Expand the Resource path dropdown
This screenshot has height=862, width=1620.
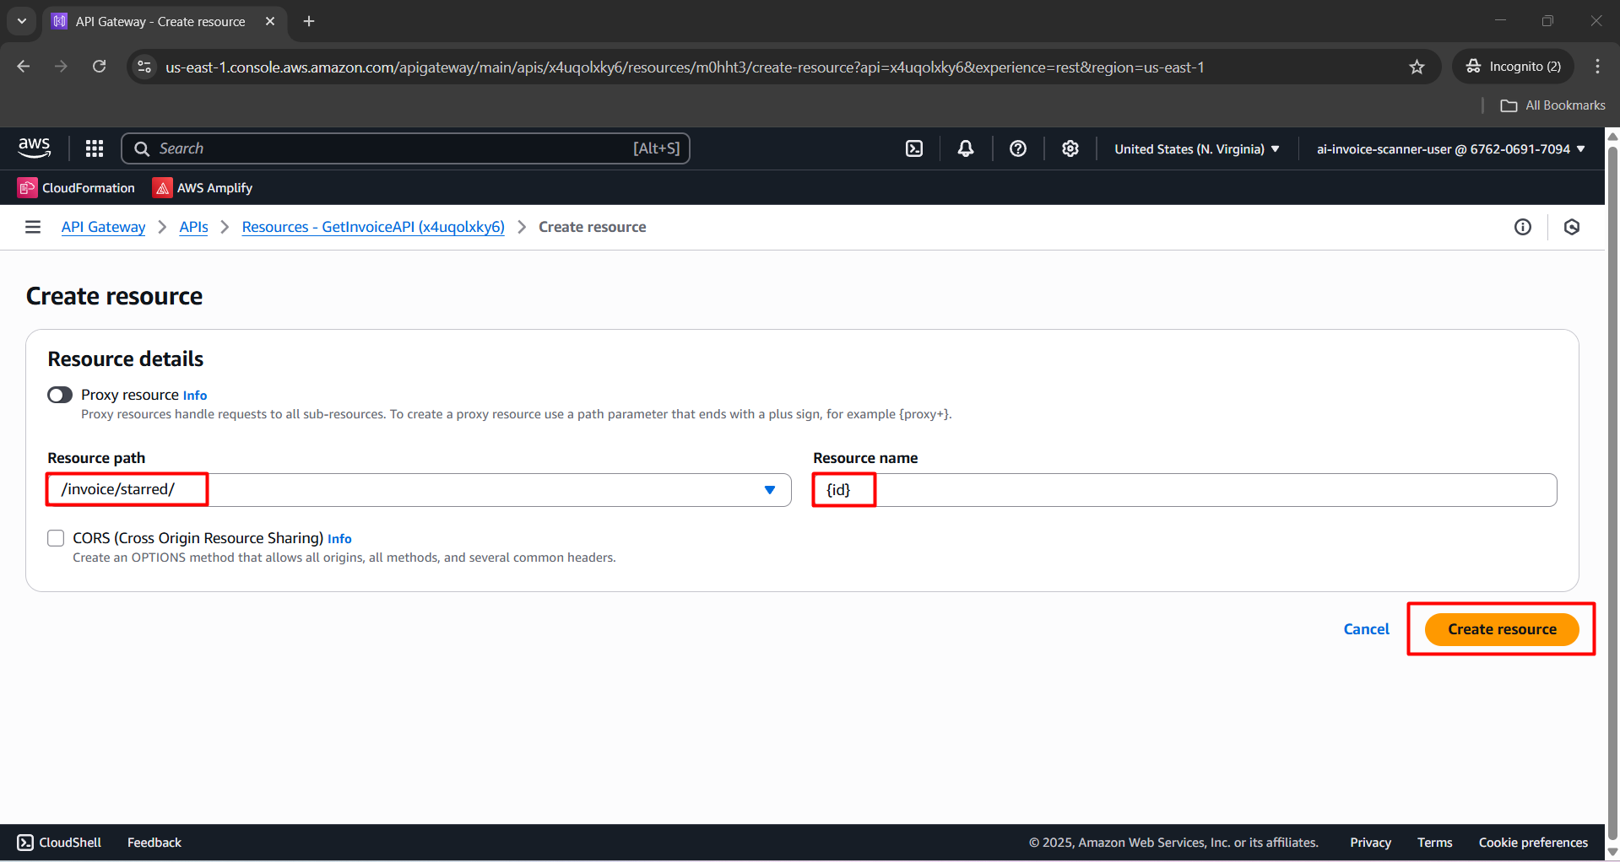tap(769, 489)
